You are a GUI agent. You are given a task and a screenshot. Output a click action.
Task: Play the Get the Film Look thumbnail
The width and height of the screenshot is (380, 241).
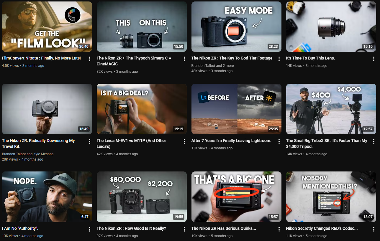(x=47, y=27)
